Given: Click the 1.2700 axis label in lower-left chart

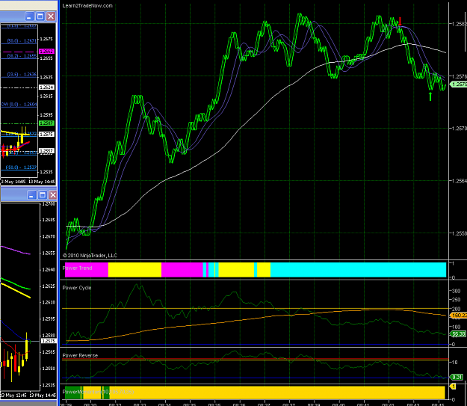Looking at the screenshot, I should (49, 204).
